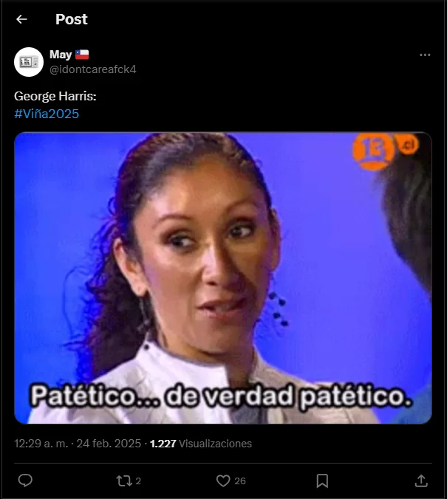The height and width of the screenshot is (499, 447).
Task: Open the share upload icon
Action: tap(421, 481)
